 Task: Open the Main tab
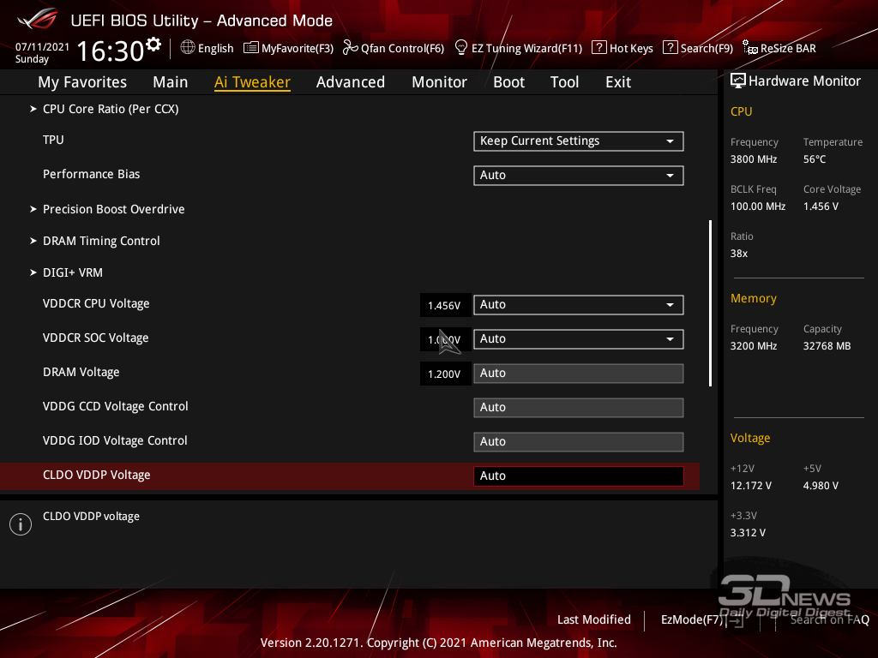point(171,82)
